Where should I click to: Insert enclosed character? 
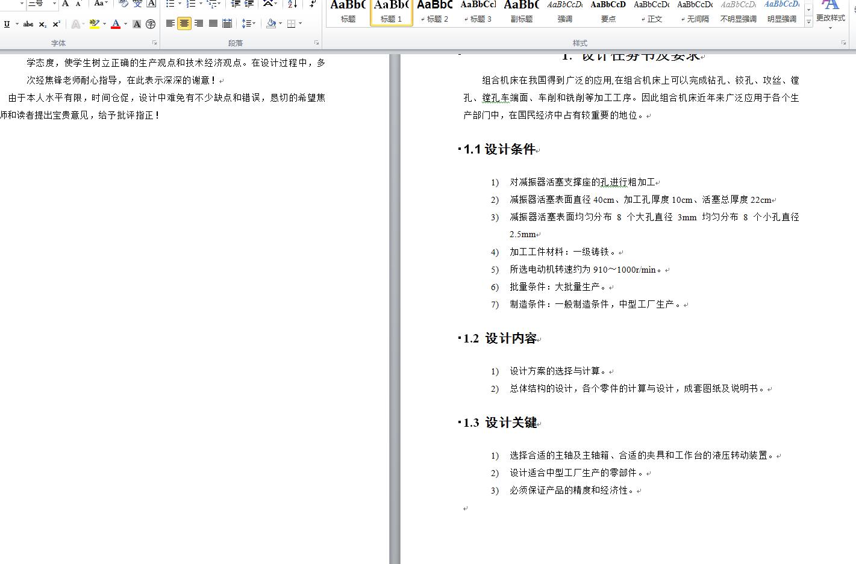click(151, 24)
